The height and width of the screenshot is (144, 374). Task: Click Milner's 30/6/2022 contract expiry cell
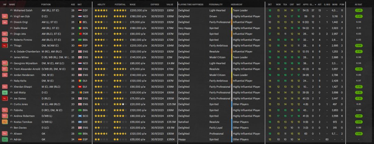click(x=157, y=57)
